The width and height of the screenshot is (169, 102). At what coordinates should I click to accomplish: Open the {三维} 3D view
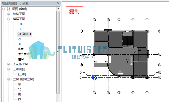click(x=22, y=74)
